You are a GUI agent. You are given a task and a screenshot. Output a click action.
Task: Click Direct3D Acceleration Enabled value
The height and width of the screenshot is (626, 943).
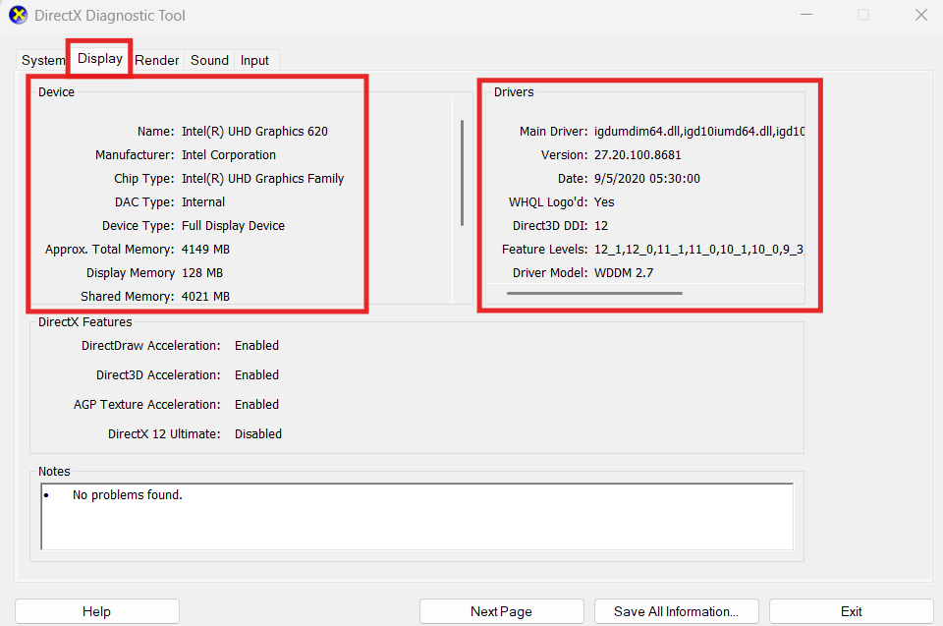pos(256,375)
